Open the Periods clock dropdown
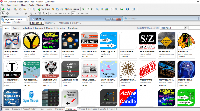 (x=128, y=9)
